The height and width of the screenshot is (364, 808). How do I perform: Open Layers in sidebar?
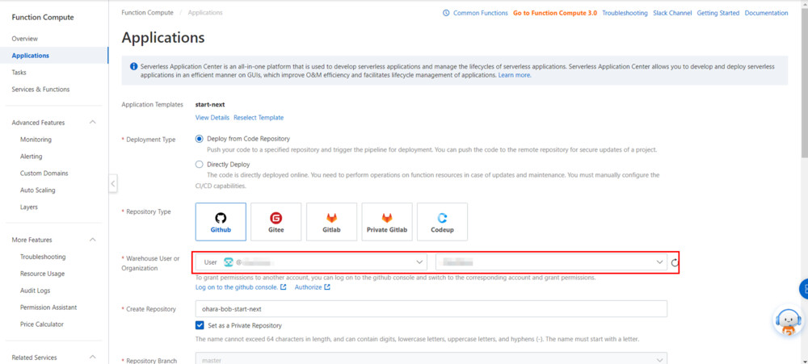coord(29,207)
